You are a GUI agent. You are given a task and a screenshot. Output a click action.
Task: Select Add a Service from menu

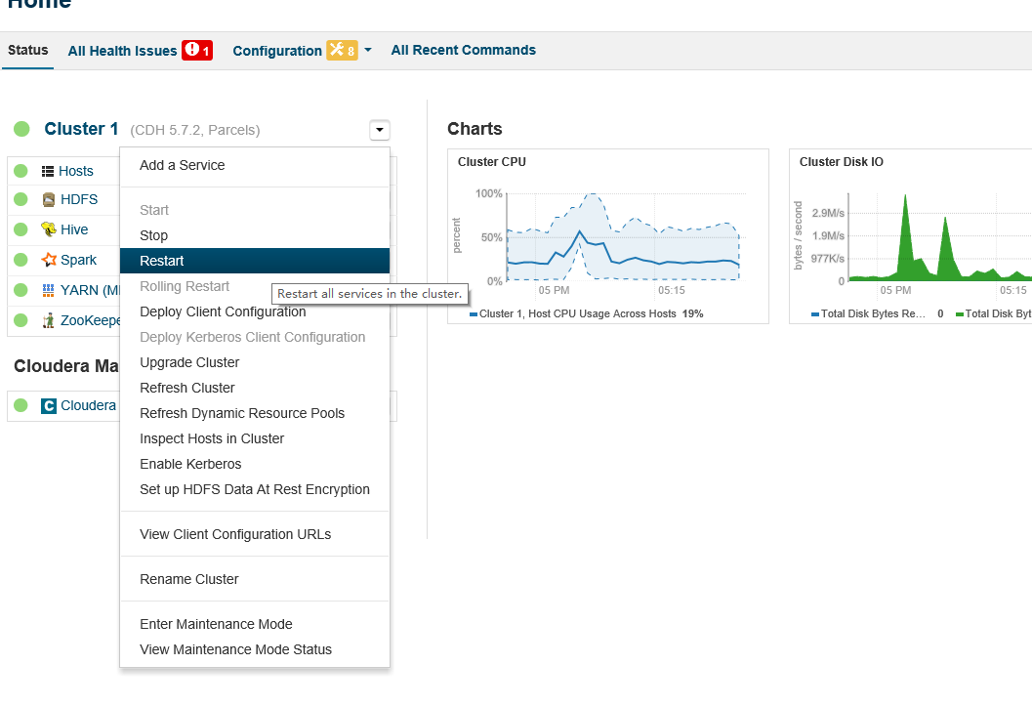pyautogui.click(x=255, y=165)
